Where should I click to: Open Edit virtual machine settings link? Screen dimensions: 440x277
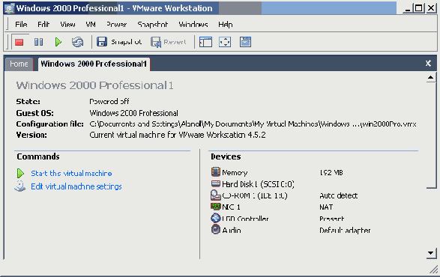pos(76,186)
